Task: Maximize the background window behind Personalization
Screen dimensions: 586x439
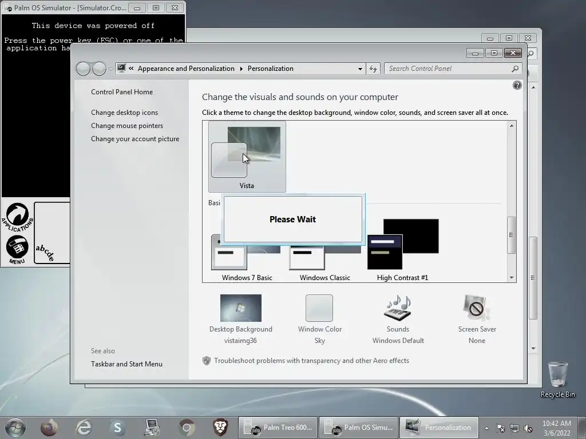Action: point(509,38)
